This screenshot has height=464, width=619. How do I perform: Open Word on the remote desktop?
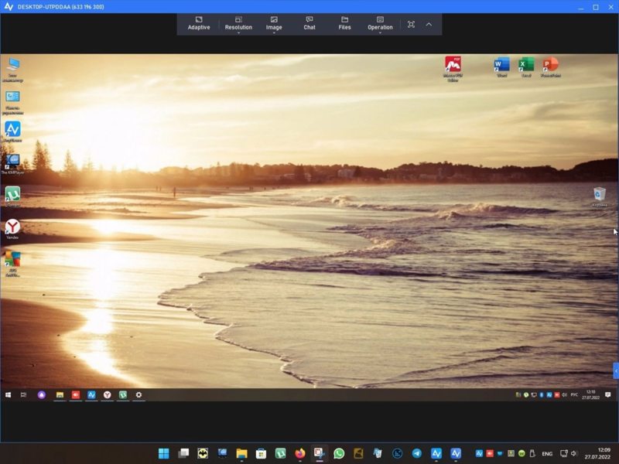tap(501, 66)
